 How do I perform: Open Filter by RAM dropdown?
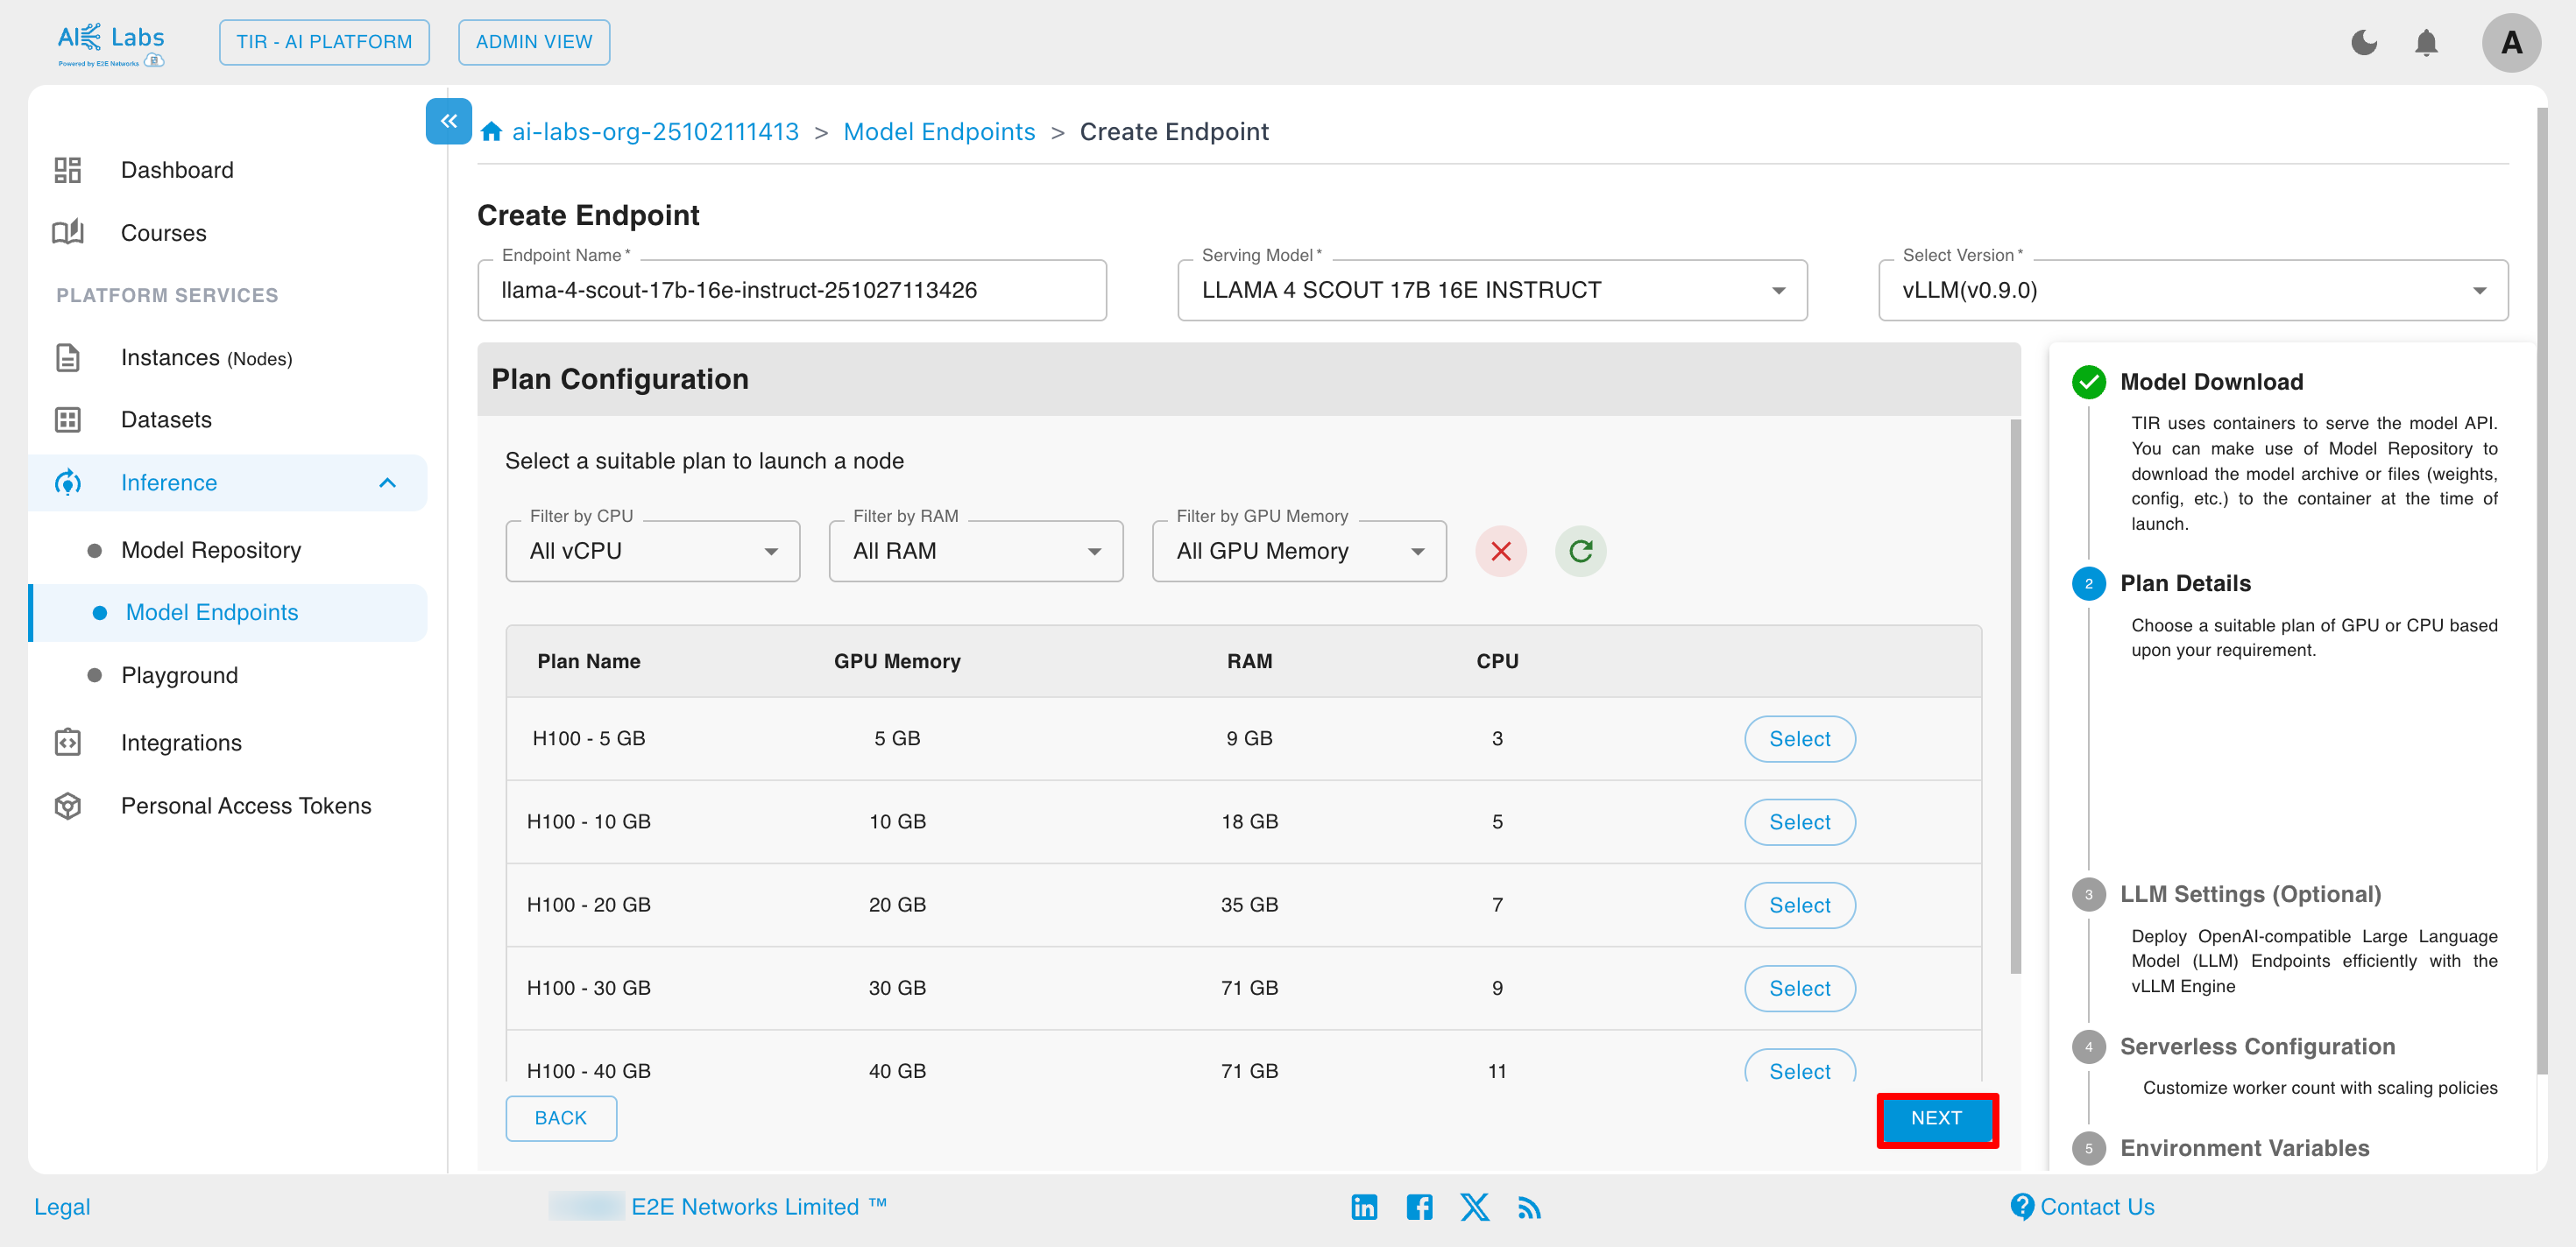(976, 552)
